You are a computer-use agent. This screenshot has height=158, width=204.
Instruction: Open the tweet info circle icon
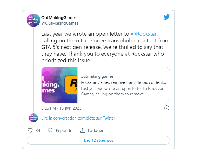166,108
